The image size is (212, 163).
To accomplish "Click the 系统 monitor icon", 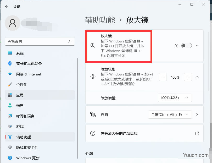I will (10, 53).
